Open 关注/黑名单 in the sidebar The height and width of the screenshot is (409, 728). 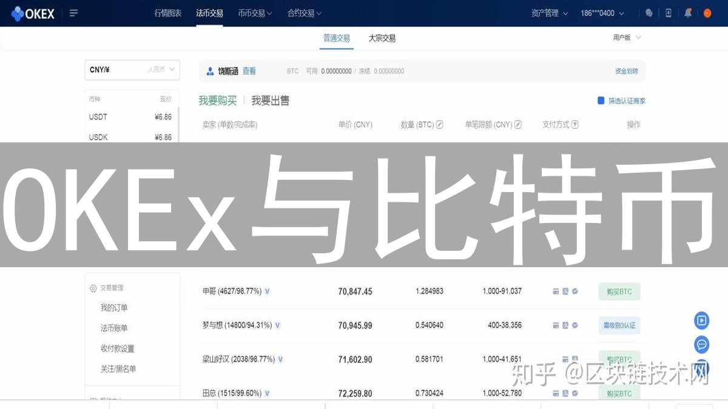point(118,368)
